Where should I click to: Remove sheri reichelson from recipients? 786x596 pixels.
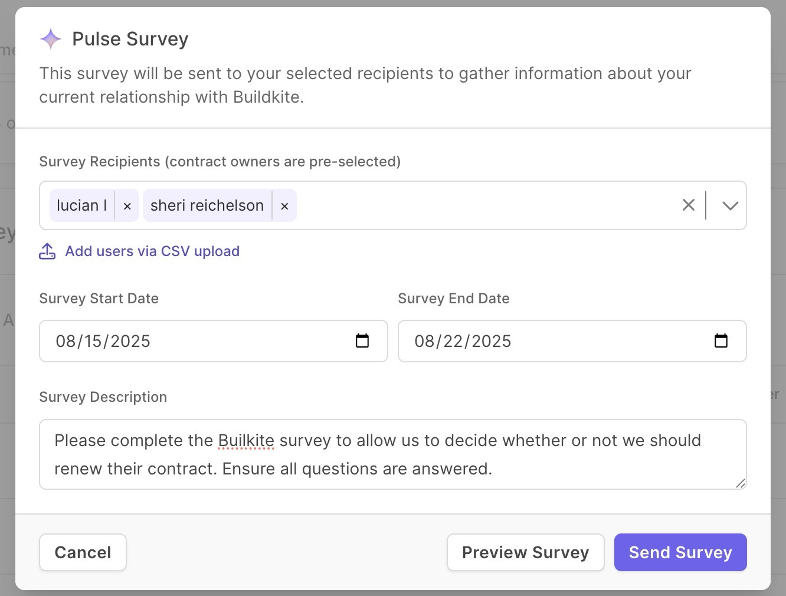[x=284, y=206]
